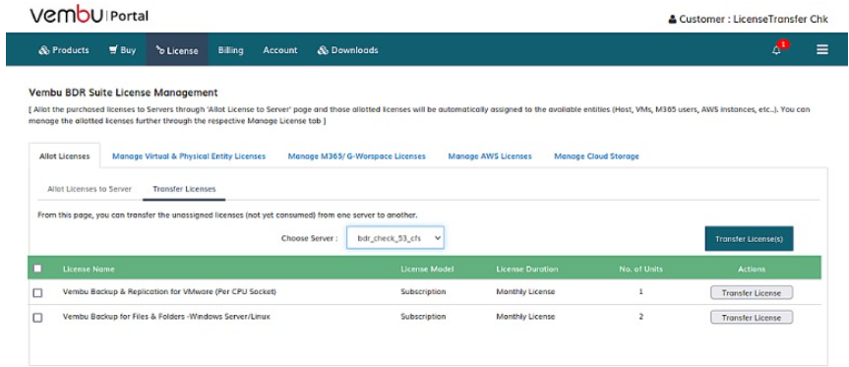Switch to Allot Licenses to Server subtab
849x367 pixels.
pyautogui.click(x=90, y=189)
